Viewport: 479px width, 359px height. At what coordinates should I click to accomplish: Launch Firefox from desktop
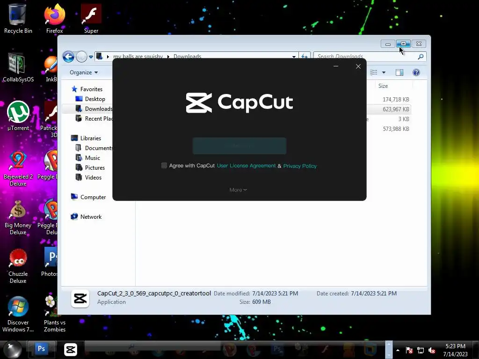click(x=54, y=18)
